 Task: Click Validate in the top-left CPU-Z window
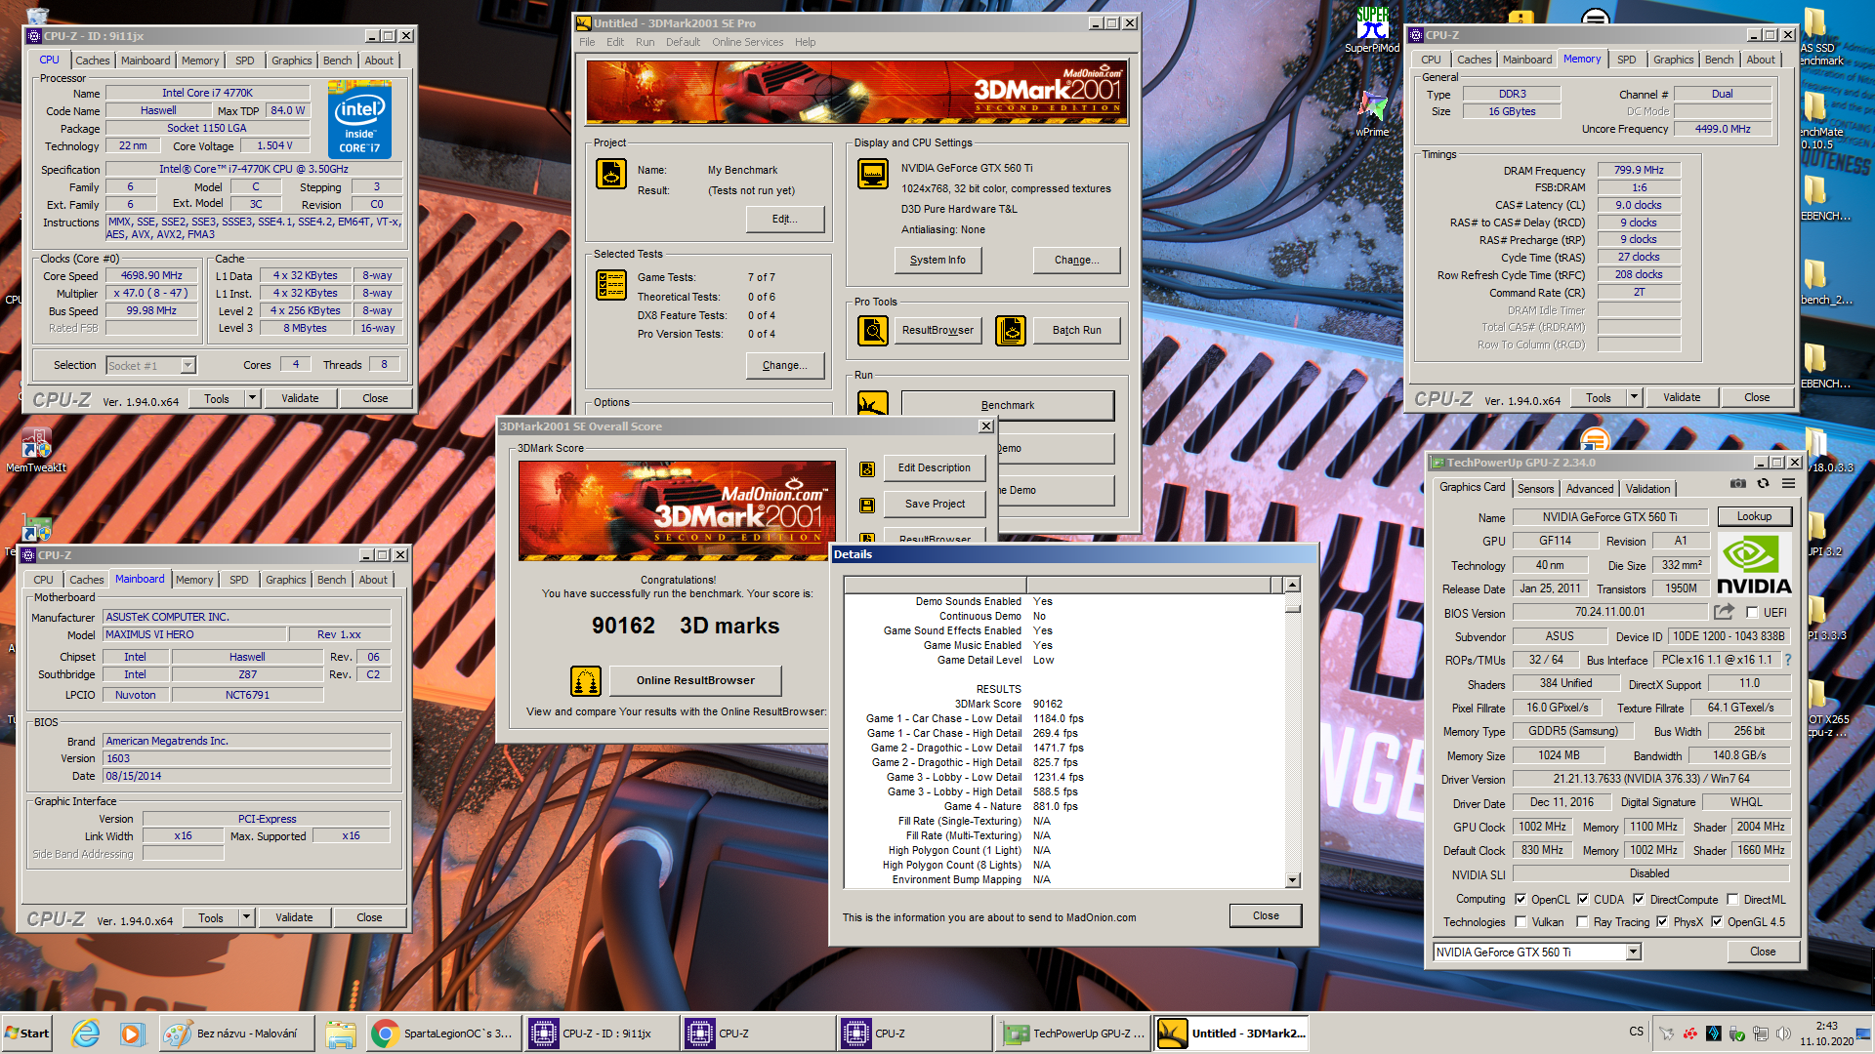click(x=300, y=398)
